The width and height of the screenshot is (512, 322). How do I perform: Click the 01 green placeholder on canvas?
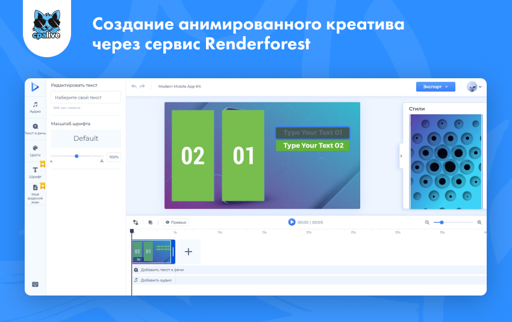click(x=243, y=156)
